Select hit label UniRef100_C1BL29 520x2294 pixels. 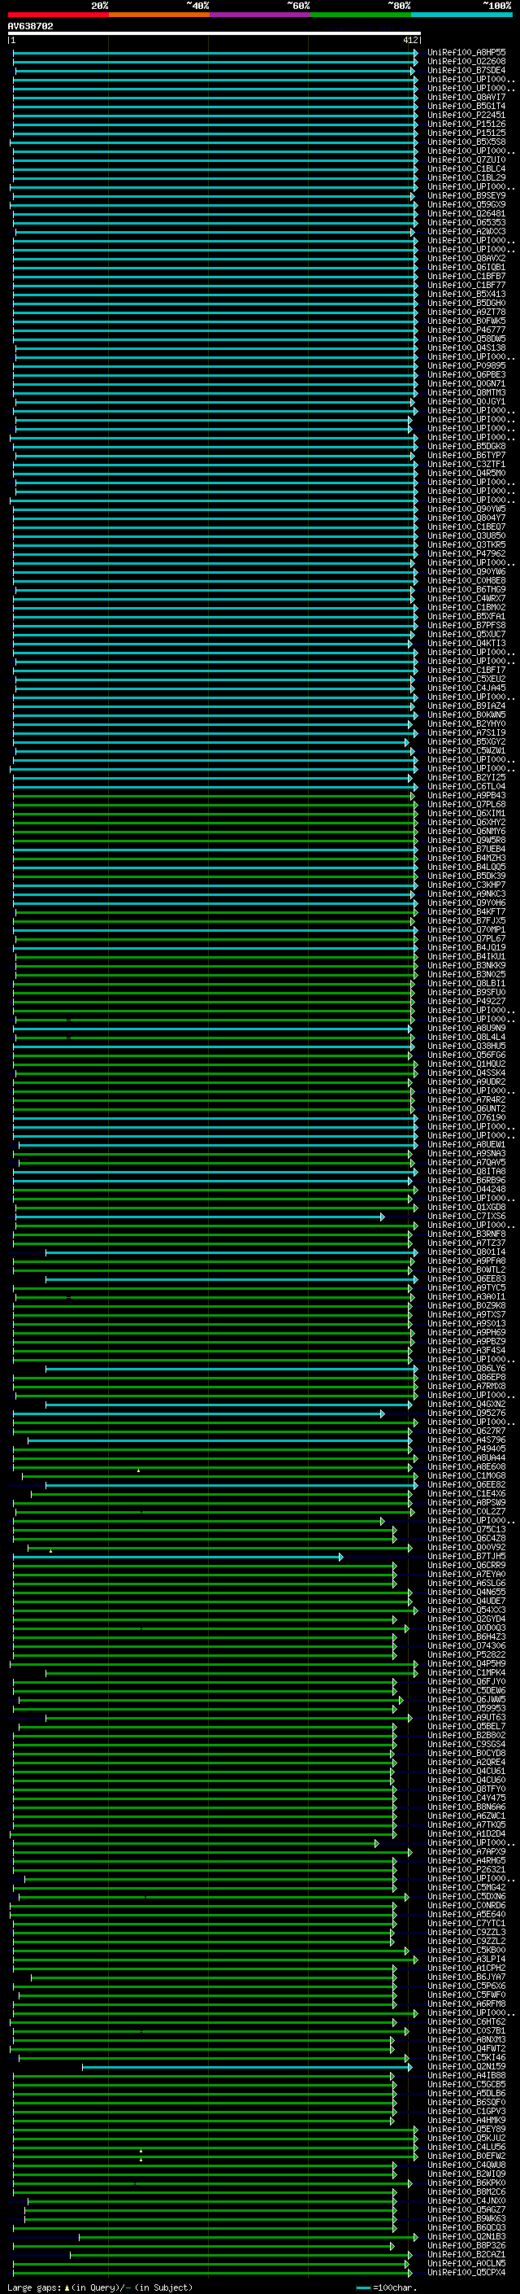(466, 178)
